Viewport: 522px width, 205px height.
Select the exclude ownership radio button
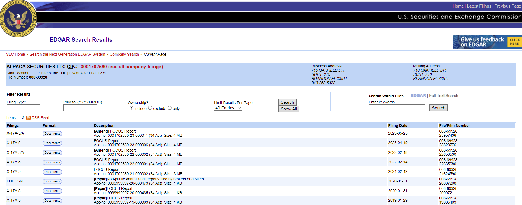150,108
